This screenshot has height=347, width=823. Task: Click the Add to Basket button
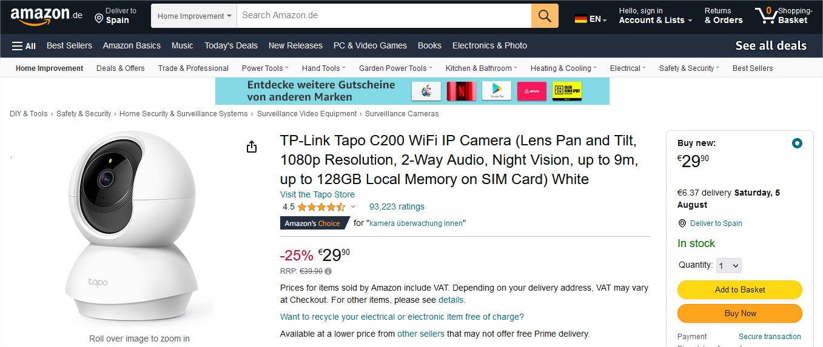739,289
